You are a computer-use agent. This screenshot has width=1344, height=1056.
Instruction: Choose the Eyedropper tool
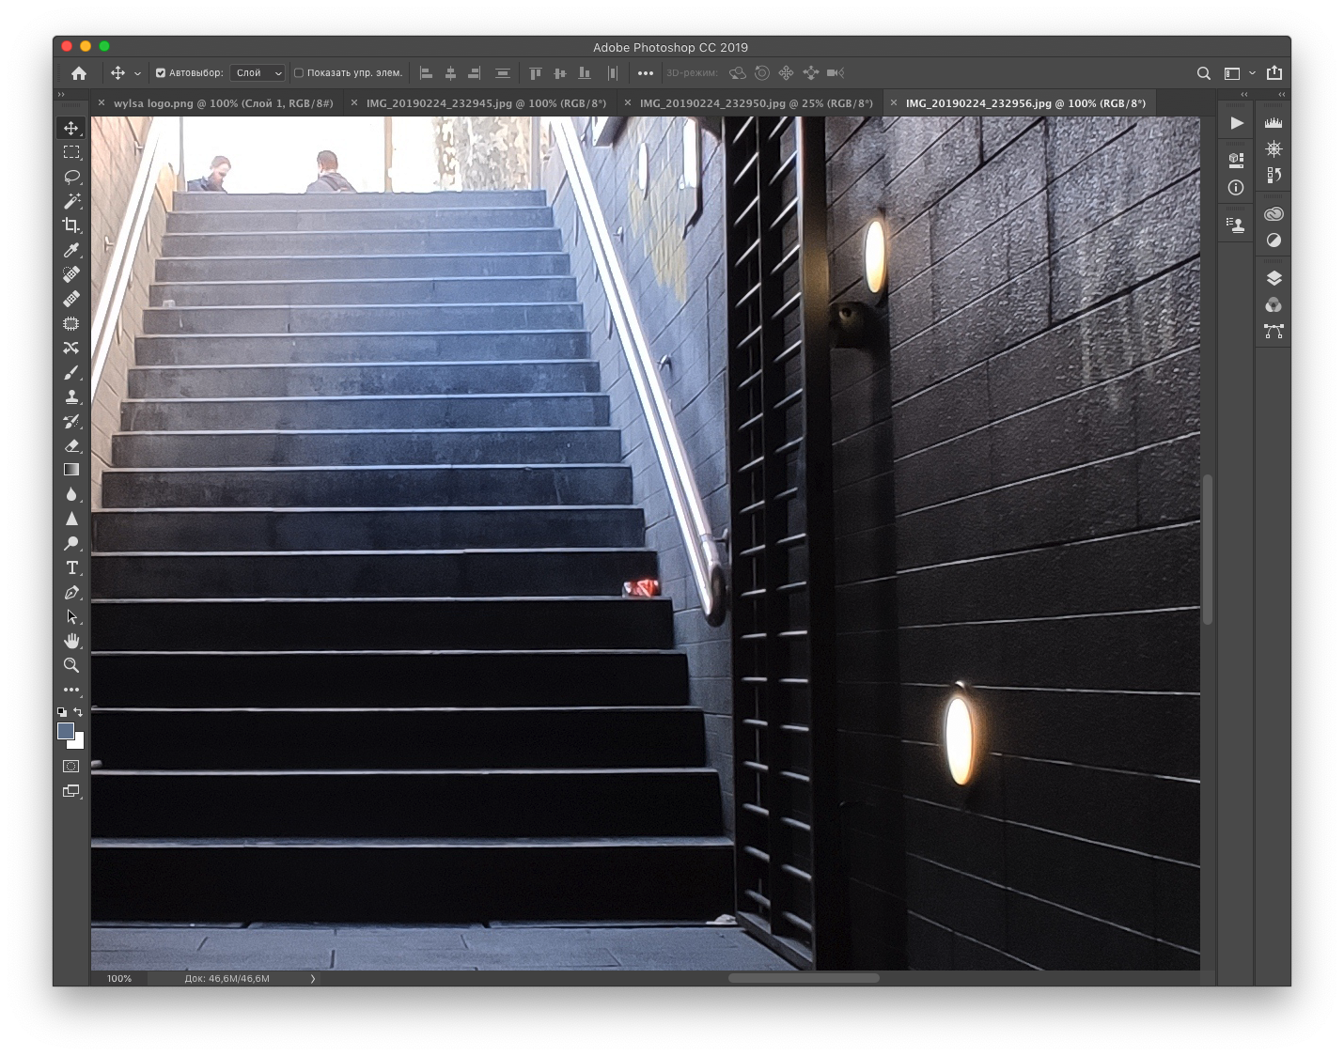(x=71, y=250)
